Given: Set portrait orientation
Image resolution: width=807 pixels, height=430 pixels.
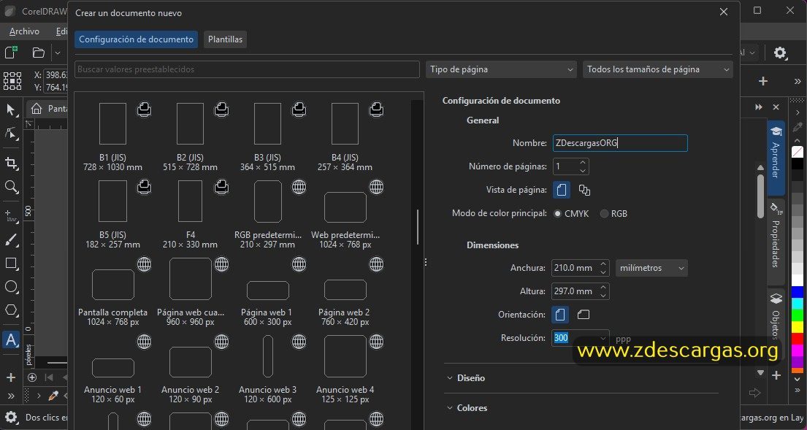Looking at the screenshot, I should tap(560, 314).
